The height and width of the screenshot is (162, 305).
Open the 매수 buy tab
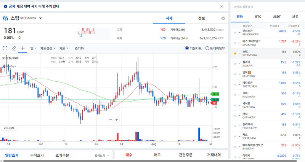pyautogui.click(x=129, y=155)
